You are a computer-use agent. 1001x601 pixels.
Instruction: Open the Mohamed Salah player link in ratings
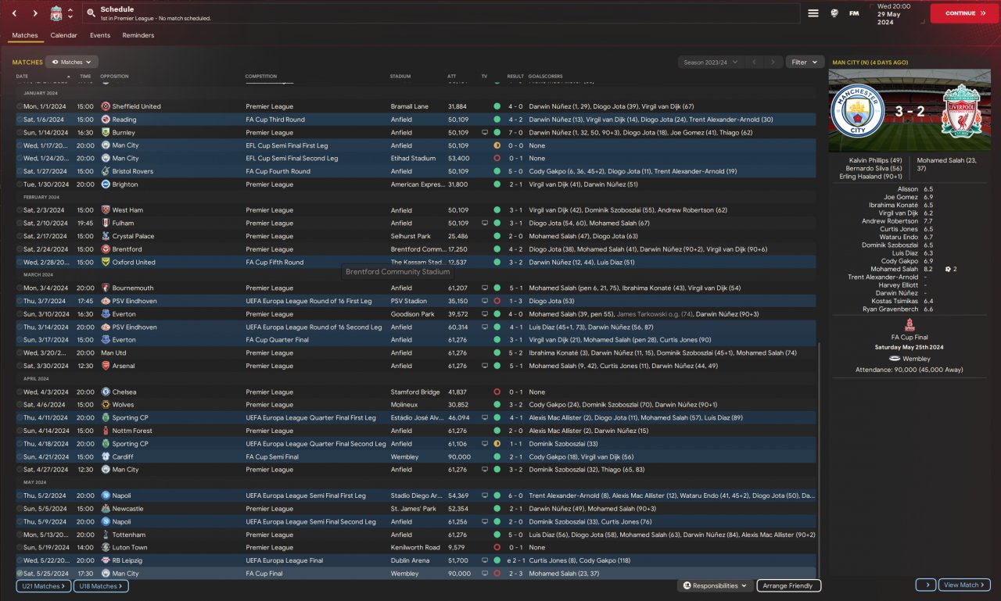(895, 269)
